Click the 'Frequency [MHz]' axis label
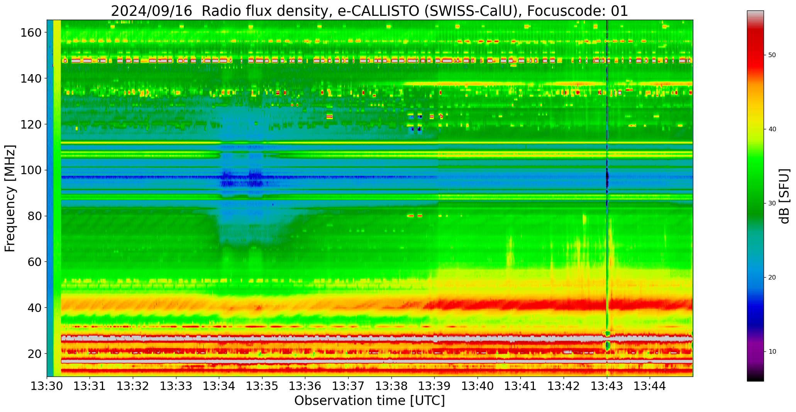Image resolution: width=796 pixels, height=412 pixels. tap(10, 198)
